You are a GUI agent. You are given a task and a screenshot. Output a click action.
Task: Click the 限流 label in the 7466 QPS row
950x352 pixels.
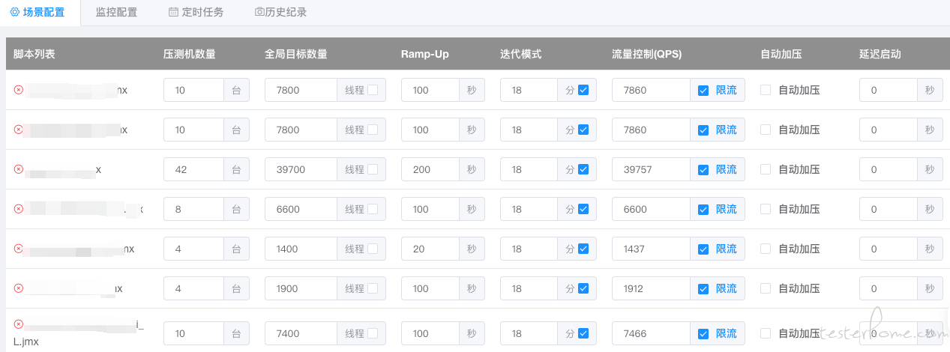pyautogui.click(x=726, y=333)
